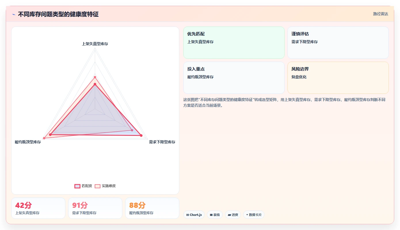Click 履约瓶颈型库存 label under 88分
400x230 pixels.
[x=141, y=213]
